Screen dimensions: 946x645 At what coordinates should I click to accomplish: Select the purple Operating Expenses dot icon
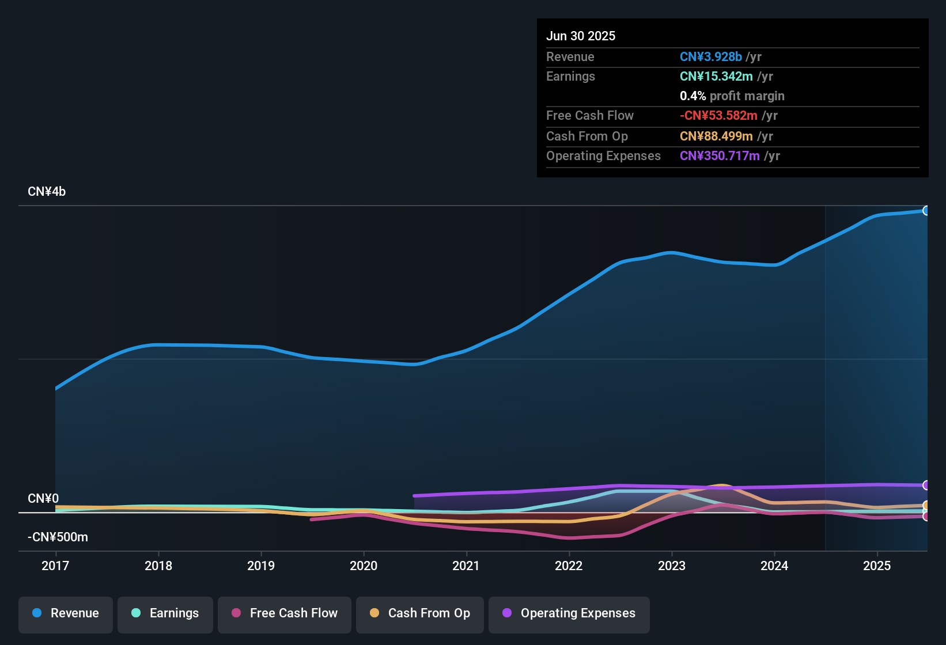pos(506,613)
